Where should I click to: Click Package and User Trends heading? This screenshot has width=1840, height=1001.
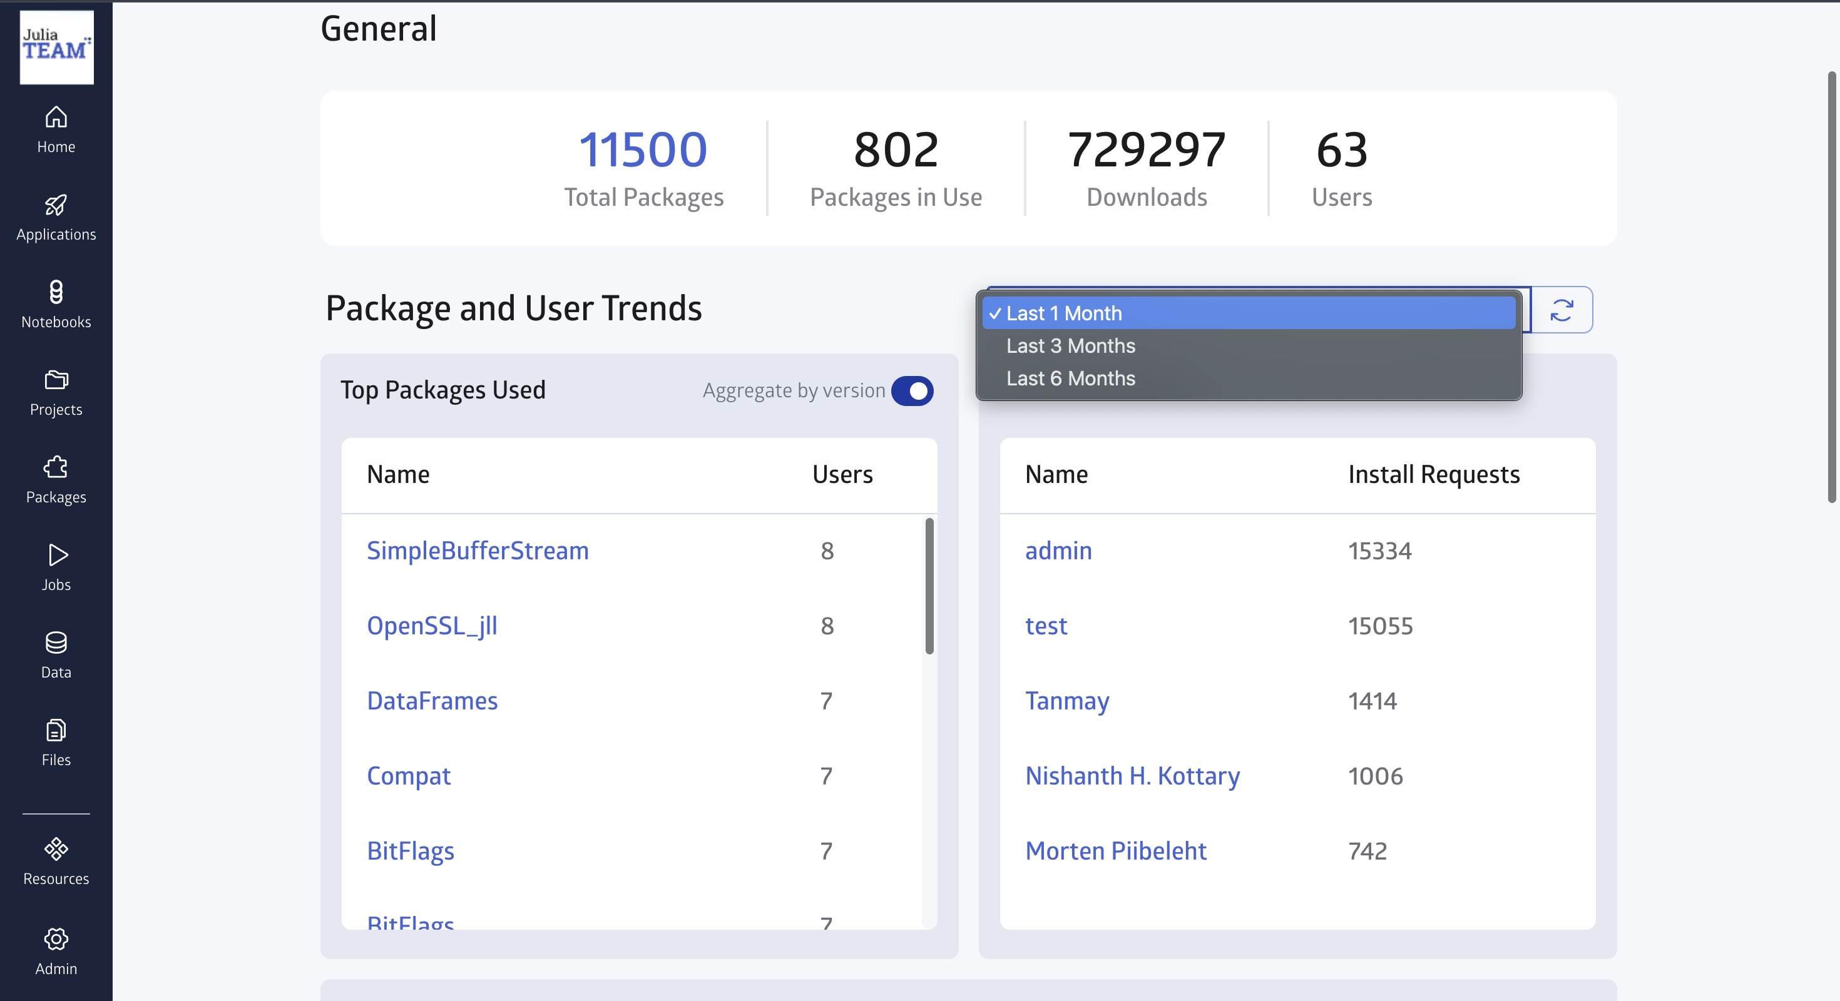click(x=514, y=308)
